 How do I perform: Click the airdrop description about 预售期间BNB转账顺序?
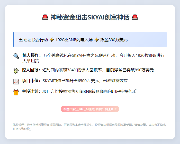(x=89, y=91)
